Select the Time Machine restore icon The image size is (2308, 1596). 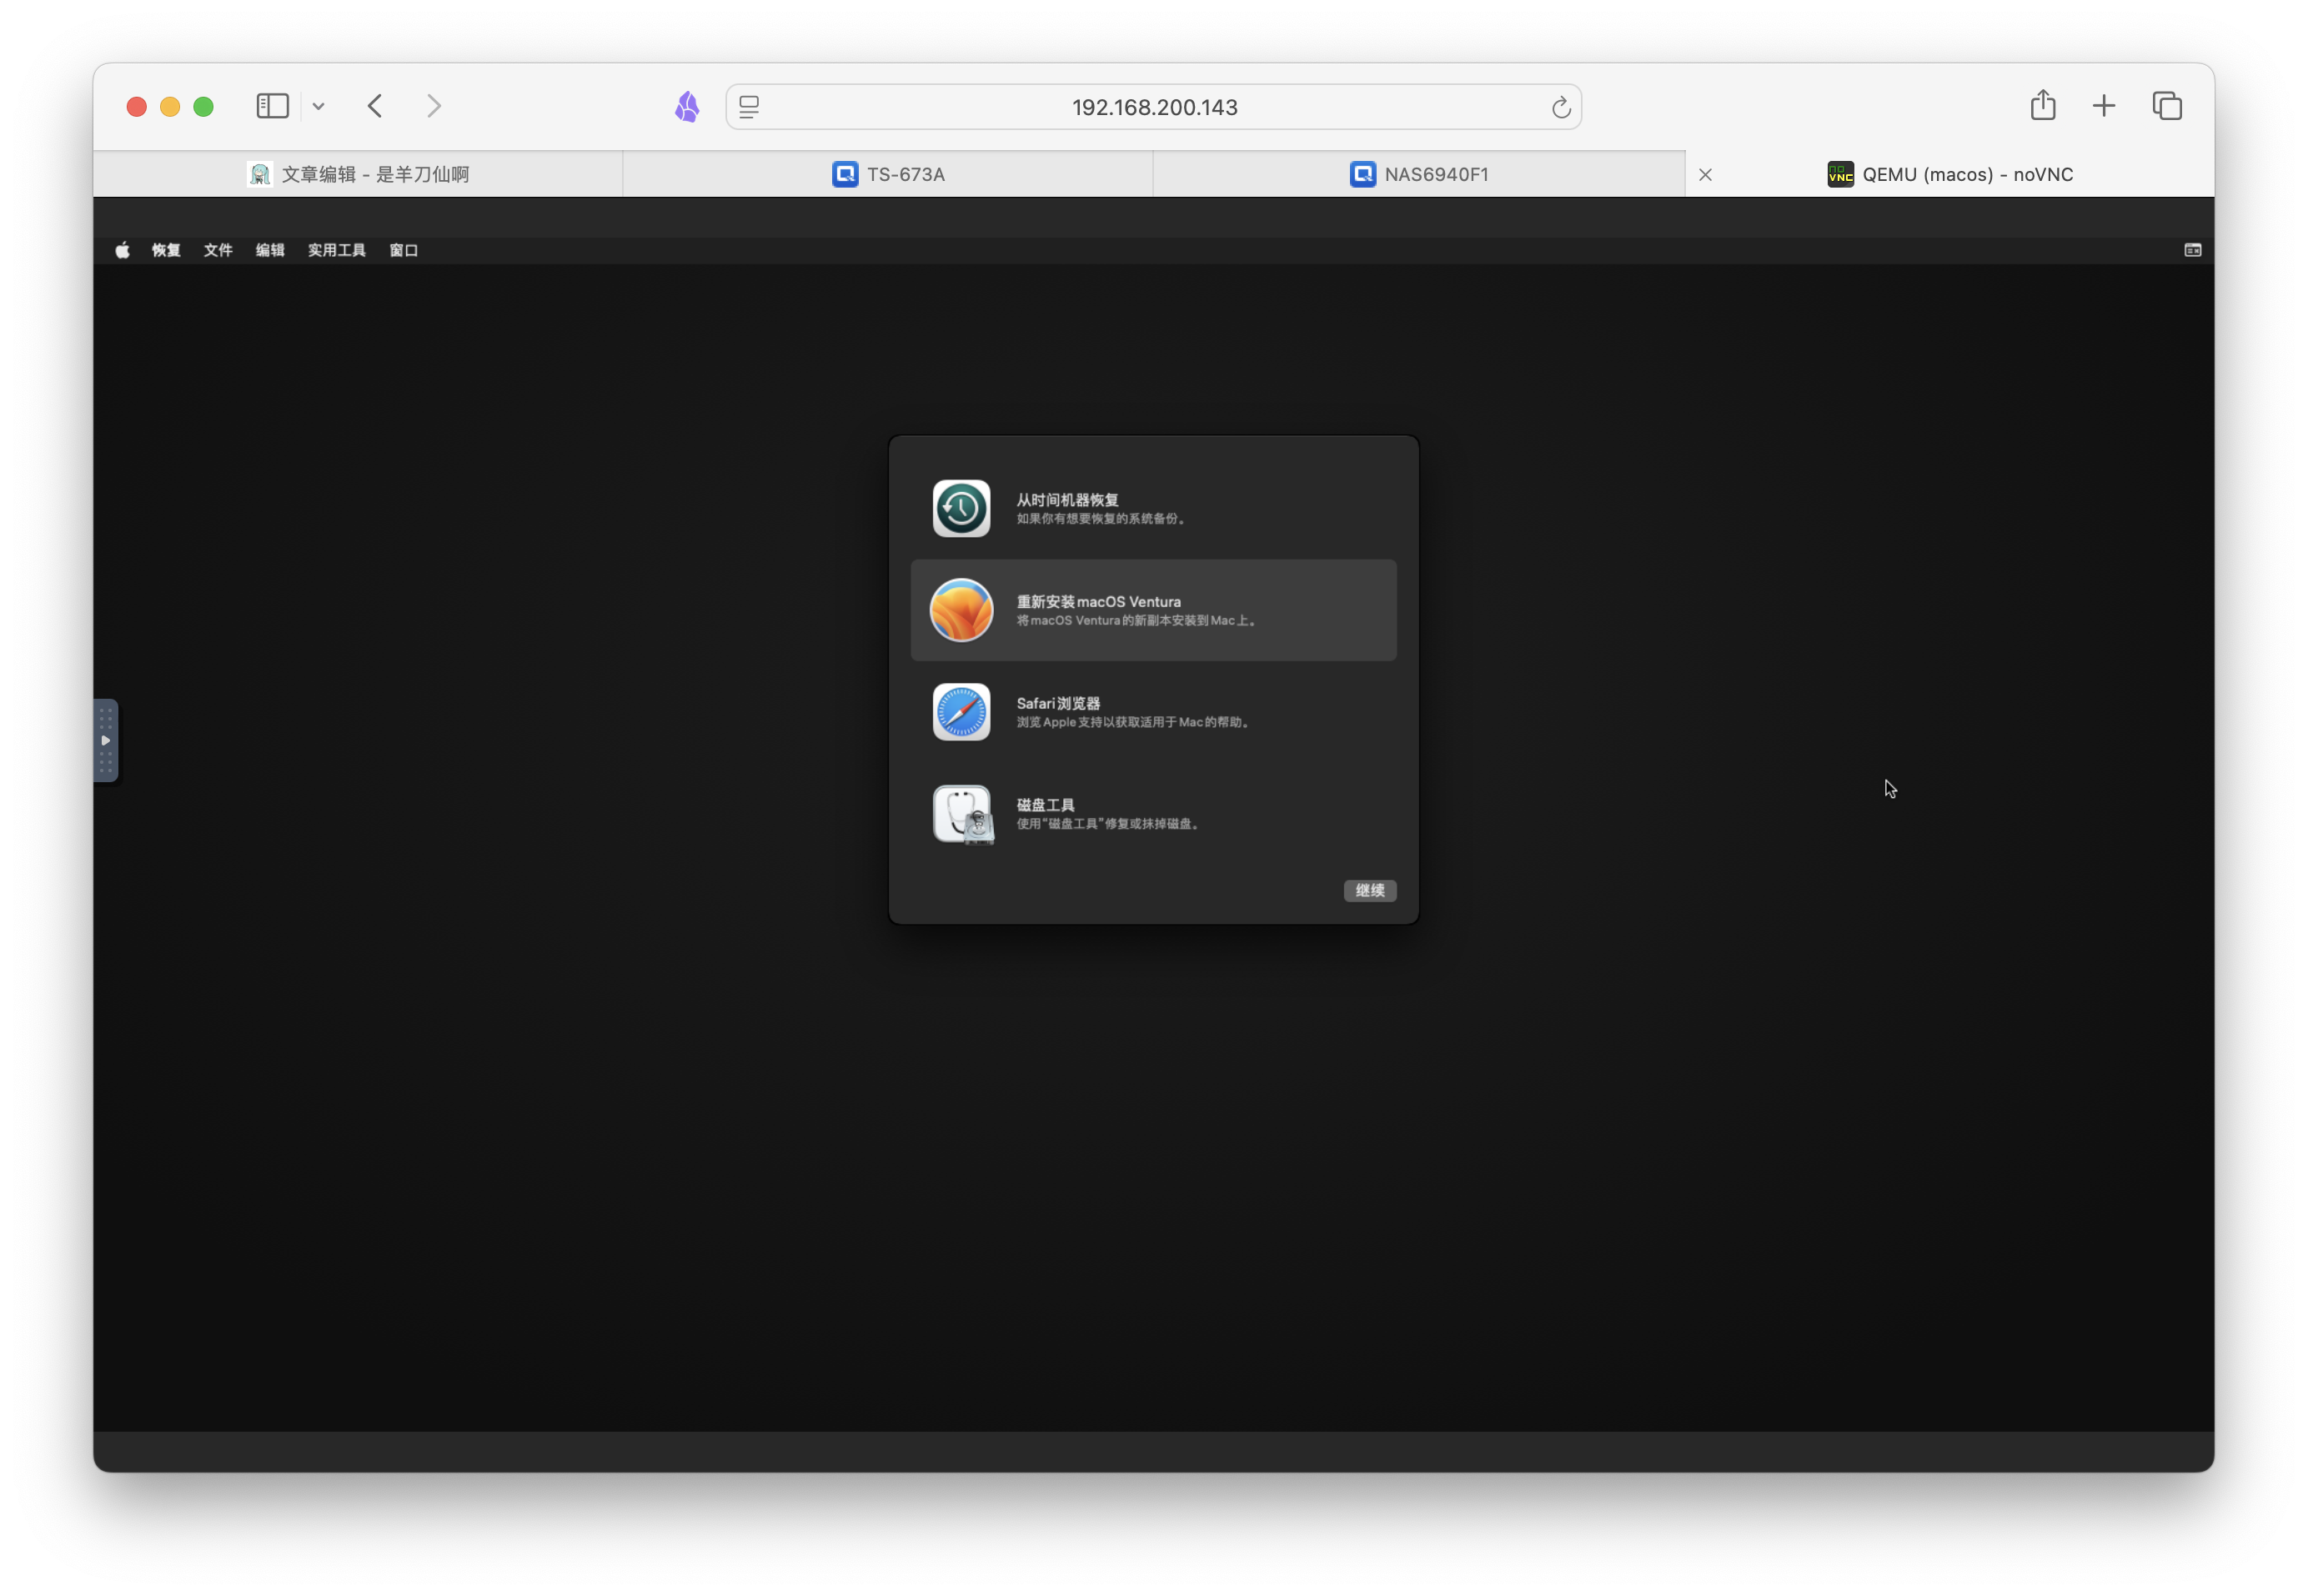tap(961, 508)
